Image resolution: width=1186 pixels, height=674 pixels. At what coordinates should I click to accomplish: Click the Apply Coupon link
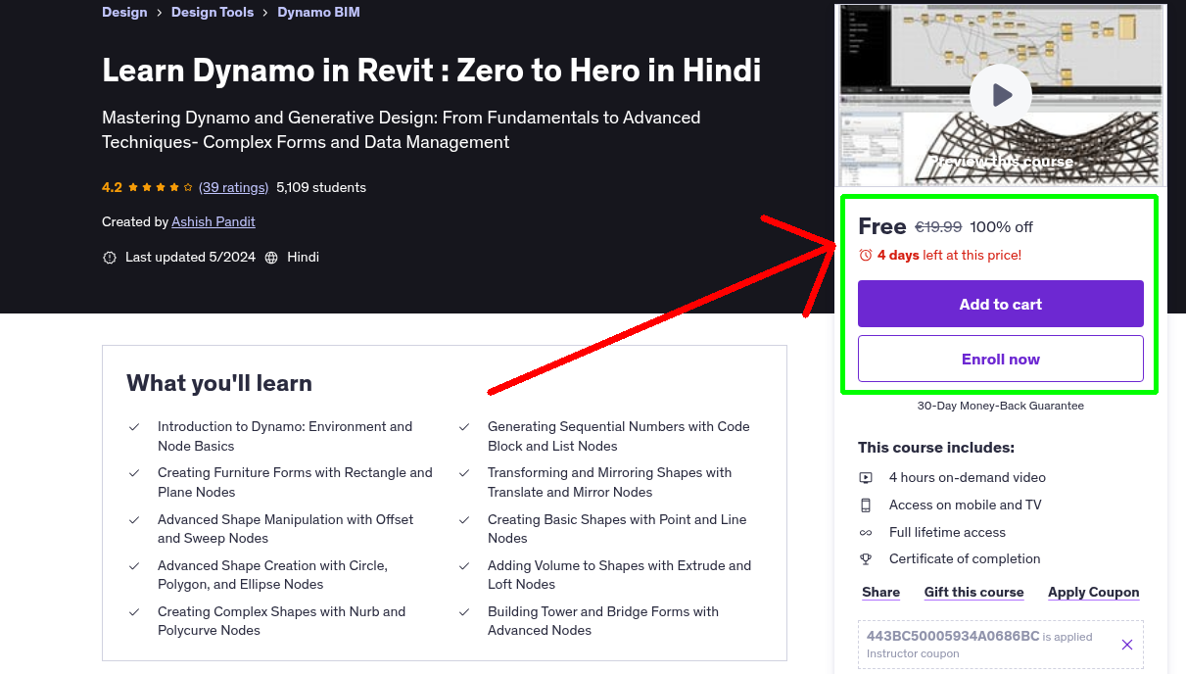point(1094,593)
